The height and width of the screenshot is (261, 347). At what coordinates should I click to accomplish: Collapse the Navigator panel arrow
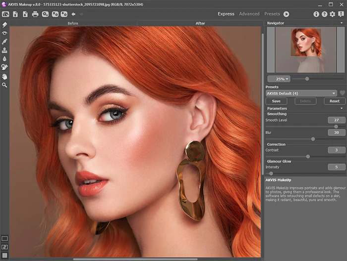pyautogui.click(x=342, y=23)
